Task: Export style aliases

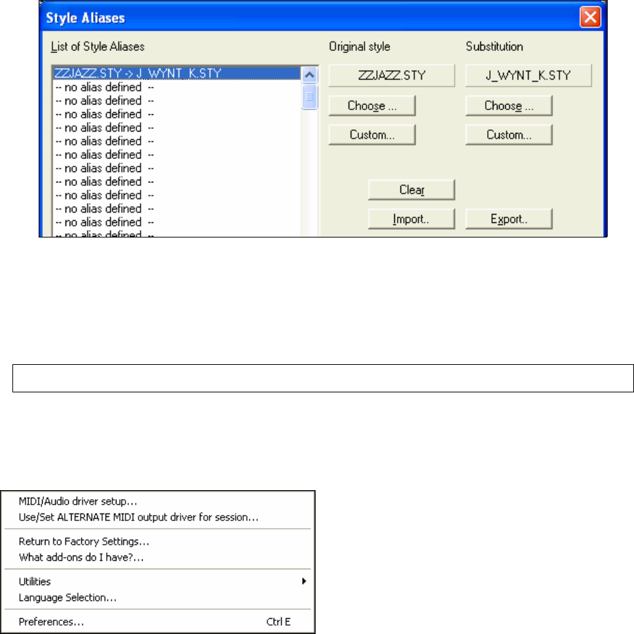Action: coord(509,219)
